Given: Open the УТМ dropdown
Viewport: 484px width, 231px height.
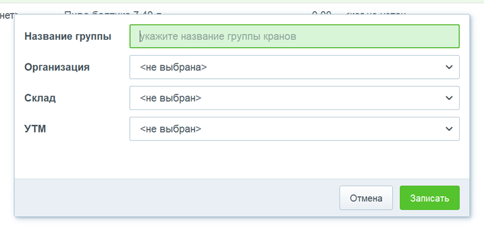Looking at the screenshot, I should (295, 129).
